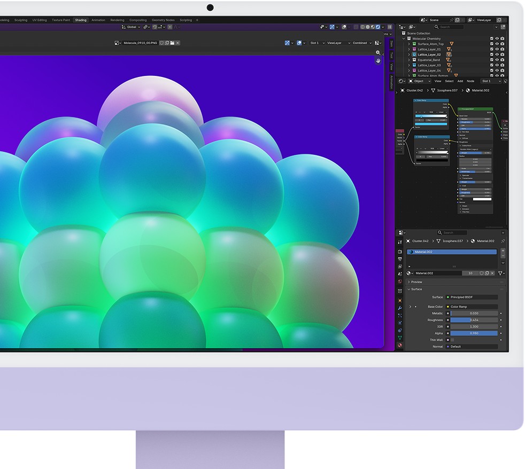This screenshot has height=469, width=525.
Task: Disable rendering for Lattice_Layer_03 camera icon
Action: (503, 65)
